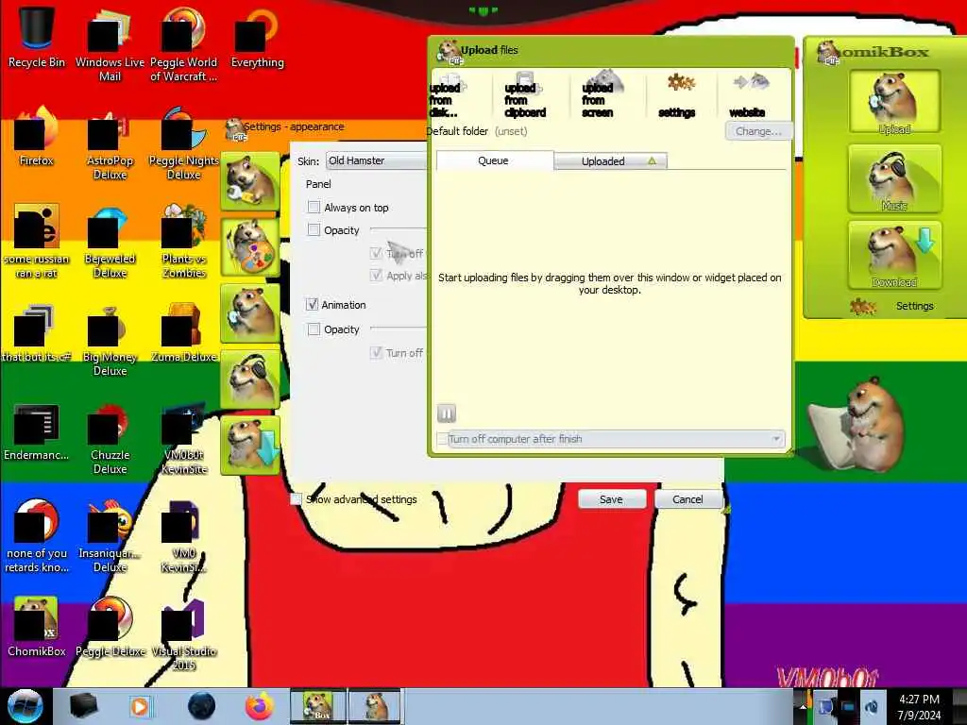Open Bejeweled Deluxe desktop icon
Image resolution: width=967 pixels, height=725 pixels.
pyautogui.click(x=110, y=242)
